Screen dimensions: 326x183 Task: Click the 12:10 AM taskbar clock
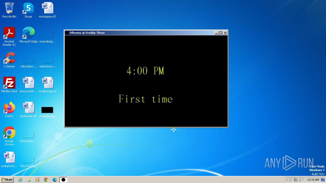[313, 180]
